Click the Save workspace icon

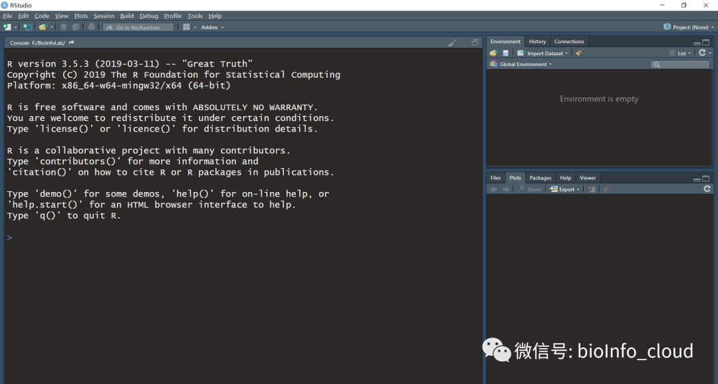(x=505, y=53)
